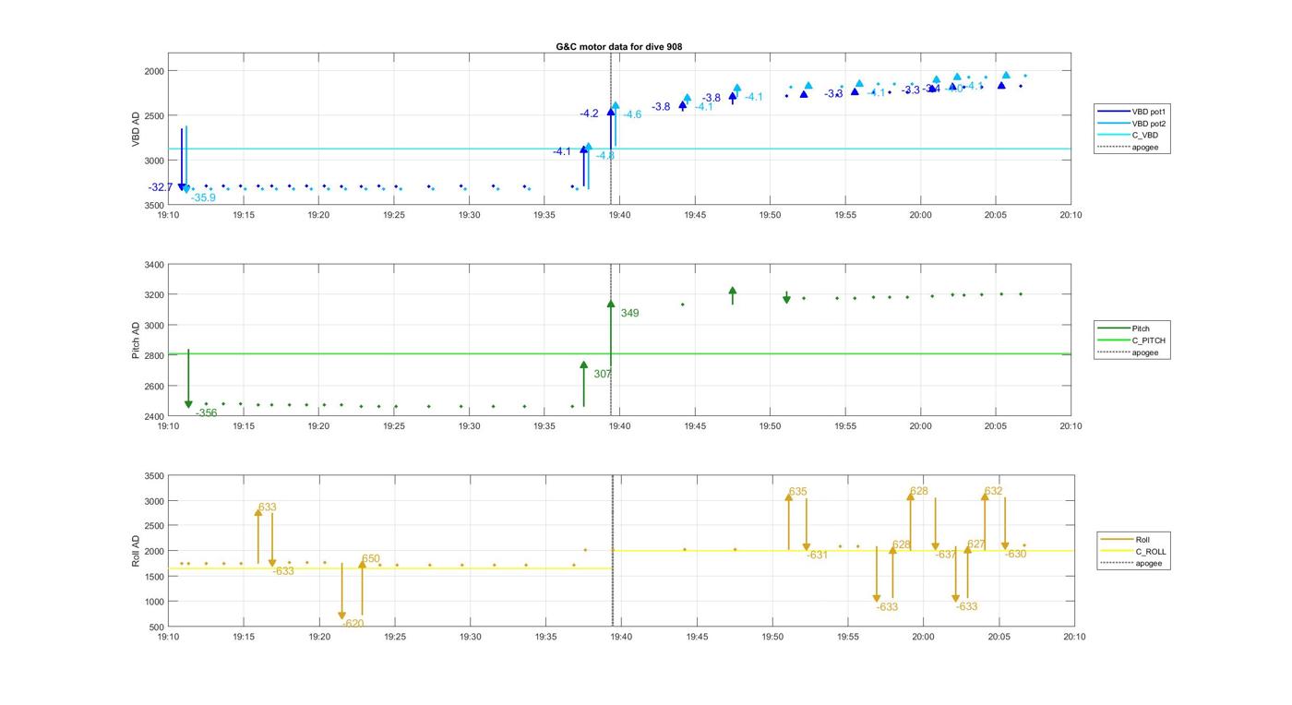Click the "650" roll data label

(371, 559)
